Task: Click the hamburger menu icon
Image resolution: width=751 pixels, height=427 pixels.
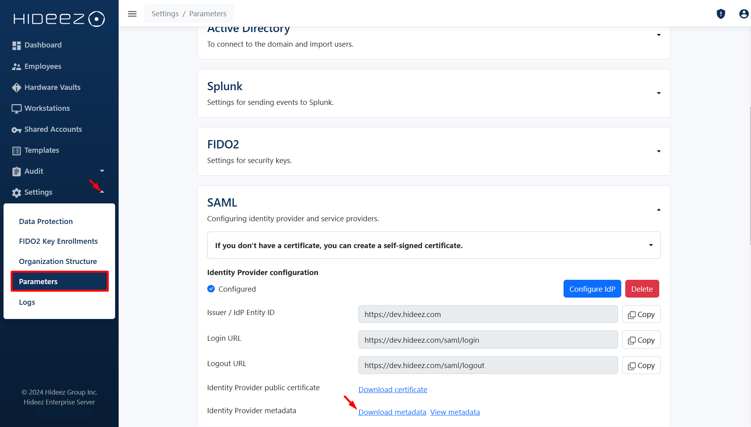Action: [132, 14]
